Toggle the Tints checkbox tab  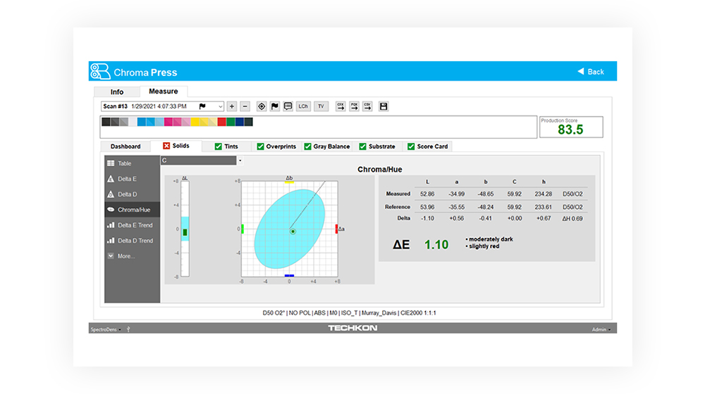[x=226, y=146]
